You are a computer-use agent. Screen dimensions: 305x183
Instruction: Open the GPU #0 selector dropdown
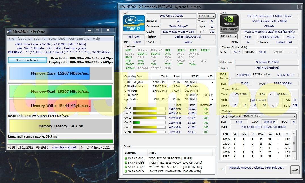(x=229, y=36)
